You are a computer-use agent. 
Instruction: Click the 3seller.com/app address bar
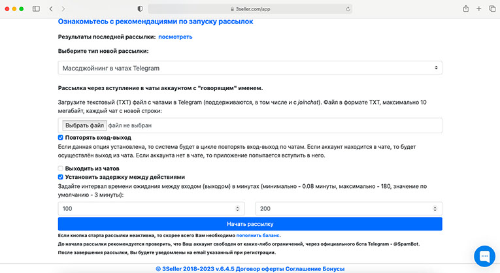tap(250, 8)
